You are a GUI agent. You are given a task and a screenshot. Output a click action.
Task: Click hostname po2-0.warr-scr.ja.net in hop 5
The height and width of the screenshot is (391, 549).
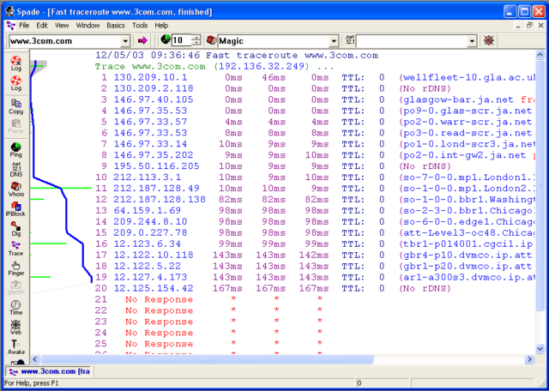pos(468,122)
